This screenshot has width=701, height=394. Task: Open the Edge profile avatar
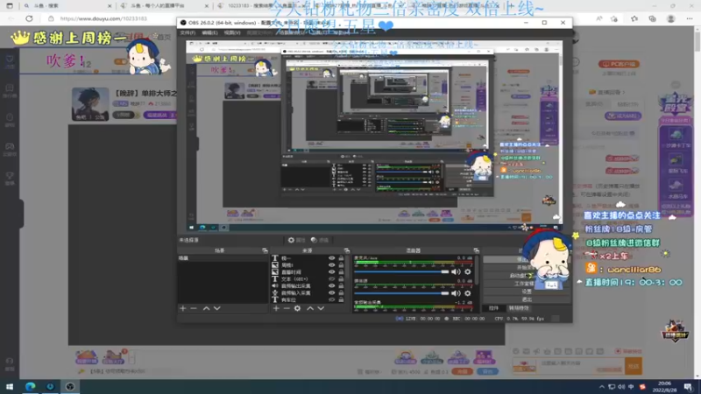[x=670, y=18]
